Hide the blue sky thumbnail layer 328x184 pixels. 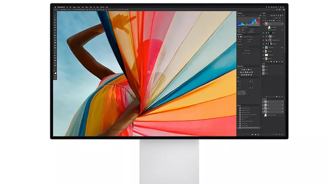coord(263,47)
